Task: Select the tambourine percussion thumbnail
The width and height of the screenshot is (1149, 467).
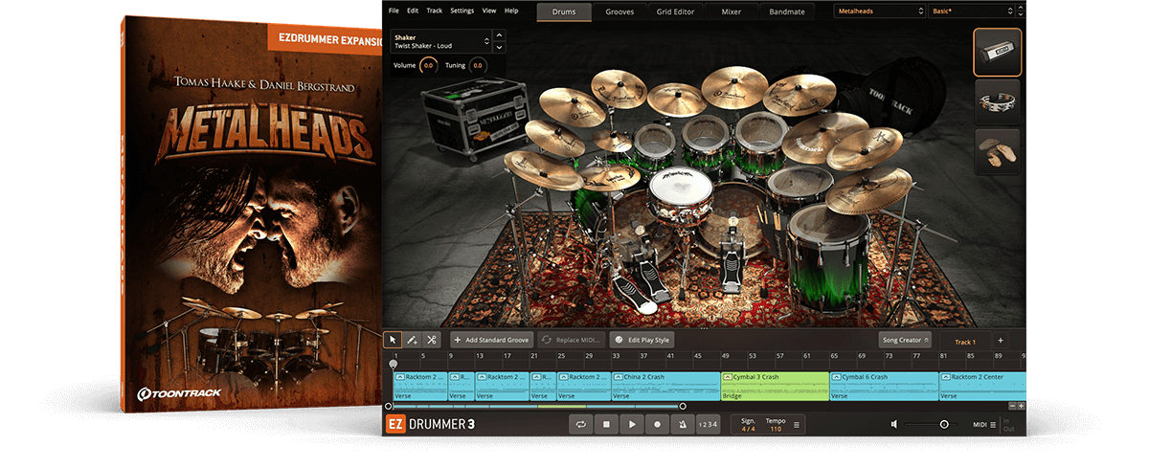Action: coord(997,101)
